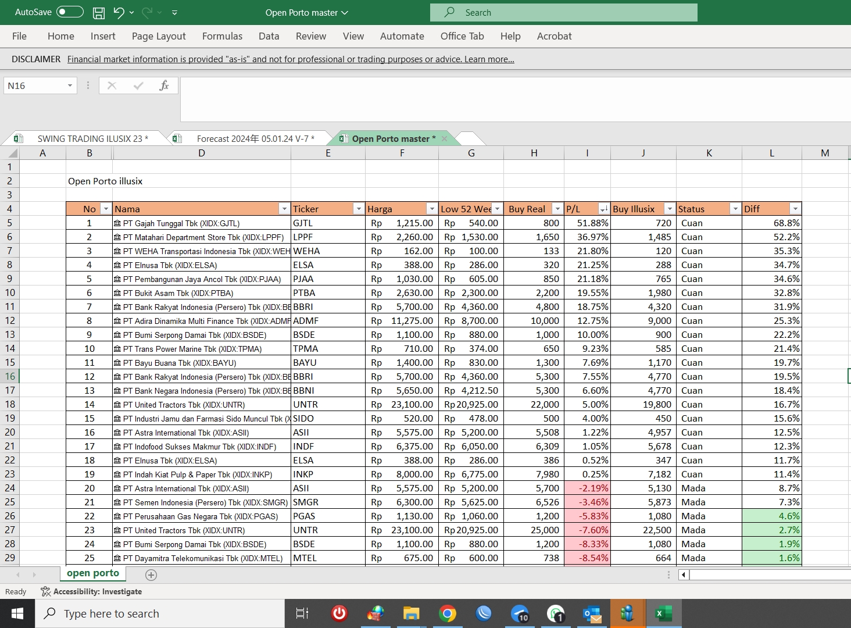Screen dimensions: 851x628
Task: Open the Help ribbon tab
Action: click(x=510, y=36)
